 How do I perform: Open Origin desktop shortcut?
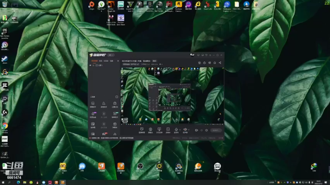click(x=92, y=5)
